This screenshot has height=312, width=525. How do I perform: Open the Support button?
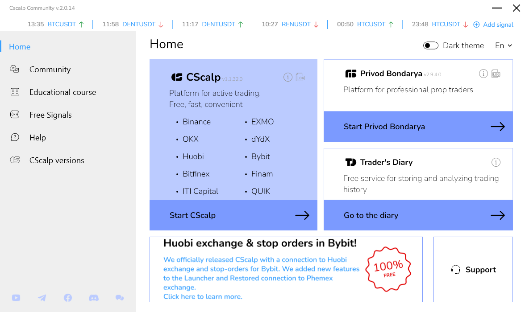(473, 270)
